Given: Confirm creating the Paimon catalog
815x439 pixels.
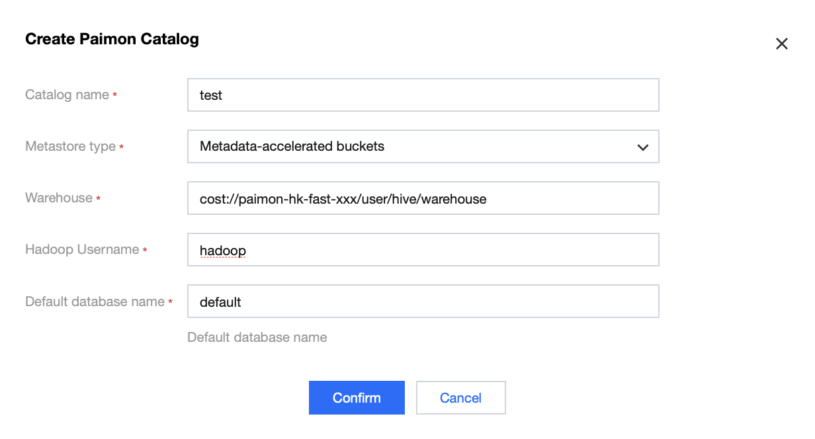Looking at the screenshot, I should pyautogui.click(x=357, y=398).
